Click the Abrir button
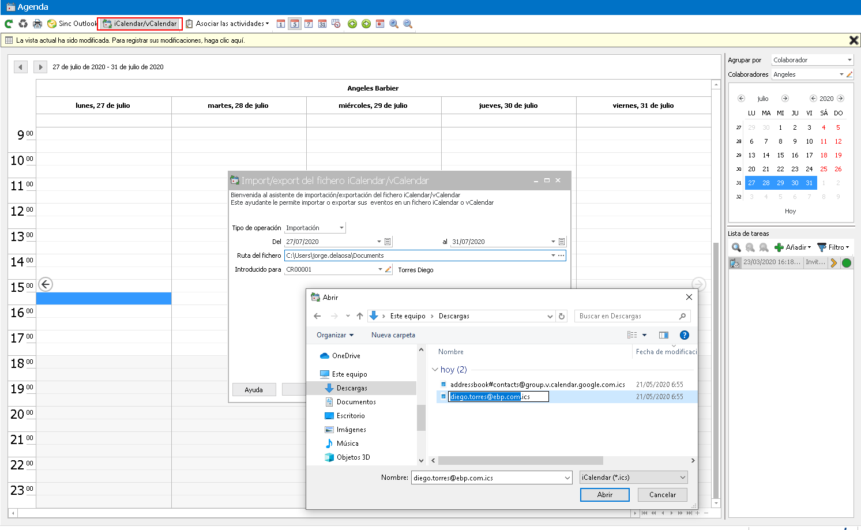Viewport: 861px width, 530px height. [605, 495]
